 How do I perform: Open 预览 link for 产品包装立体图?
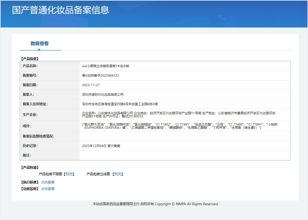coord(118,174)
